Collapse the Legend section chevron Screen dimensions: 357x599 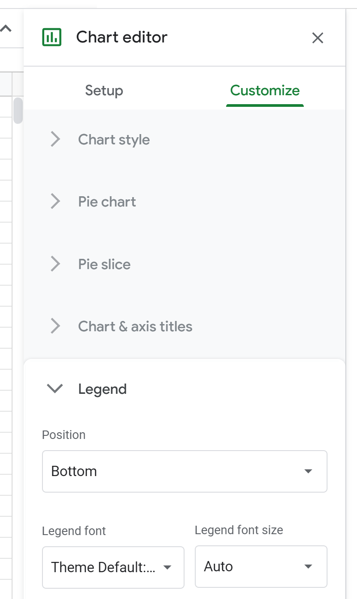pyautogui.click(x=55, y=389)
